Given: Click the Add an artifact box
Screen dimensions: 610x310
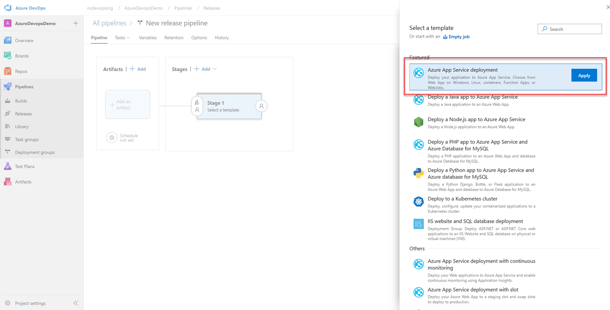Looking at the screenshot, I should [127, 104].
